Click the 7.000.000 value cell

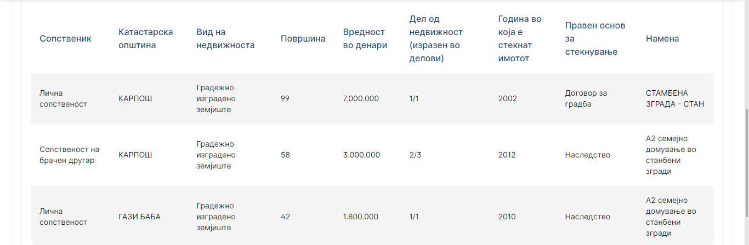coord(361,98)
